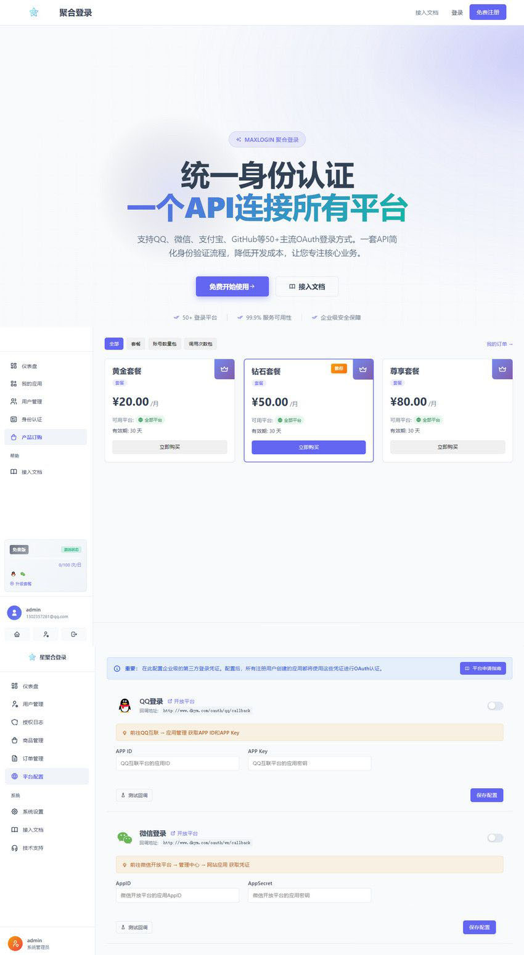Viewport: 524px width, 955px height.
Task: Enable the QQ登录 toggle switch
Action: (495, 706)
